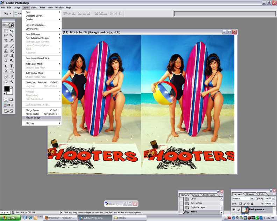
Task: Expand the Matting submenu
Action: pos(42,123)
